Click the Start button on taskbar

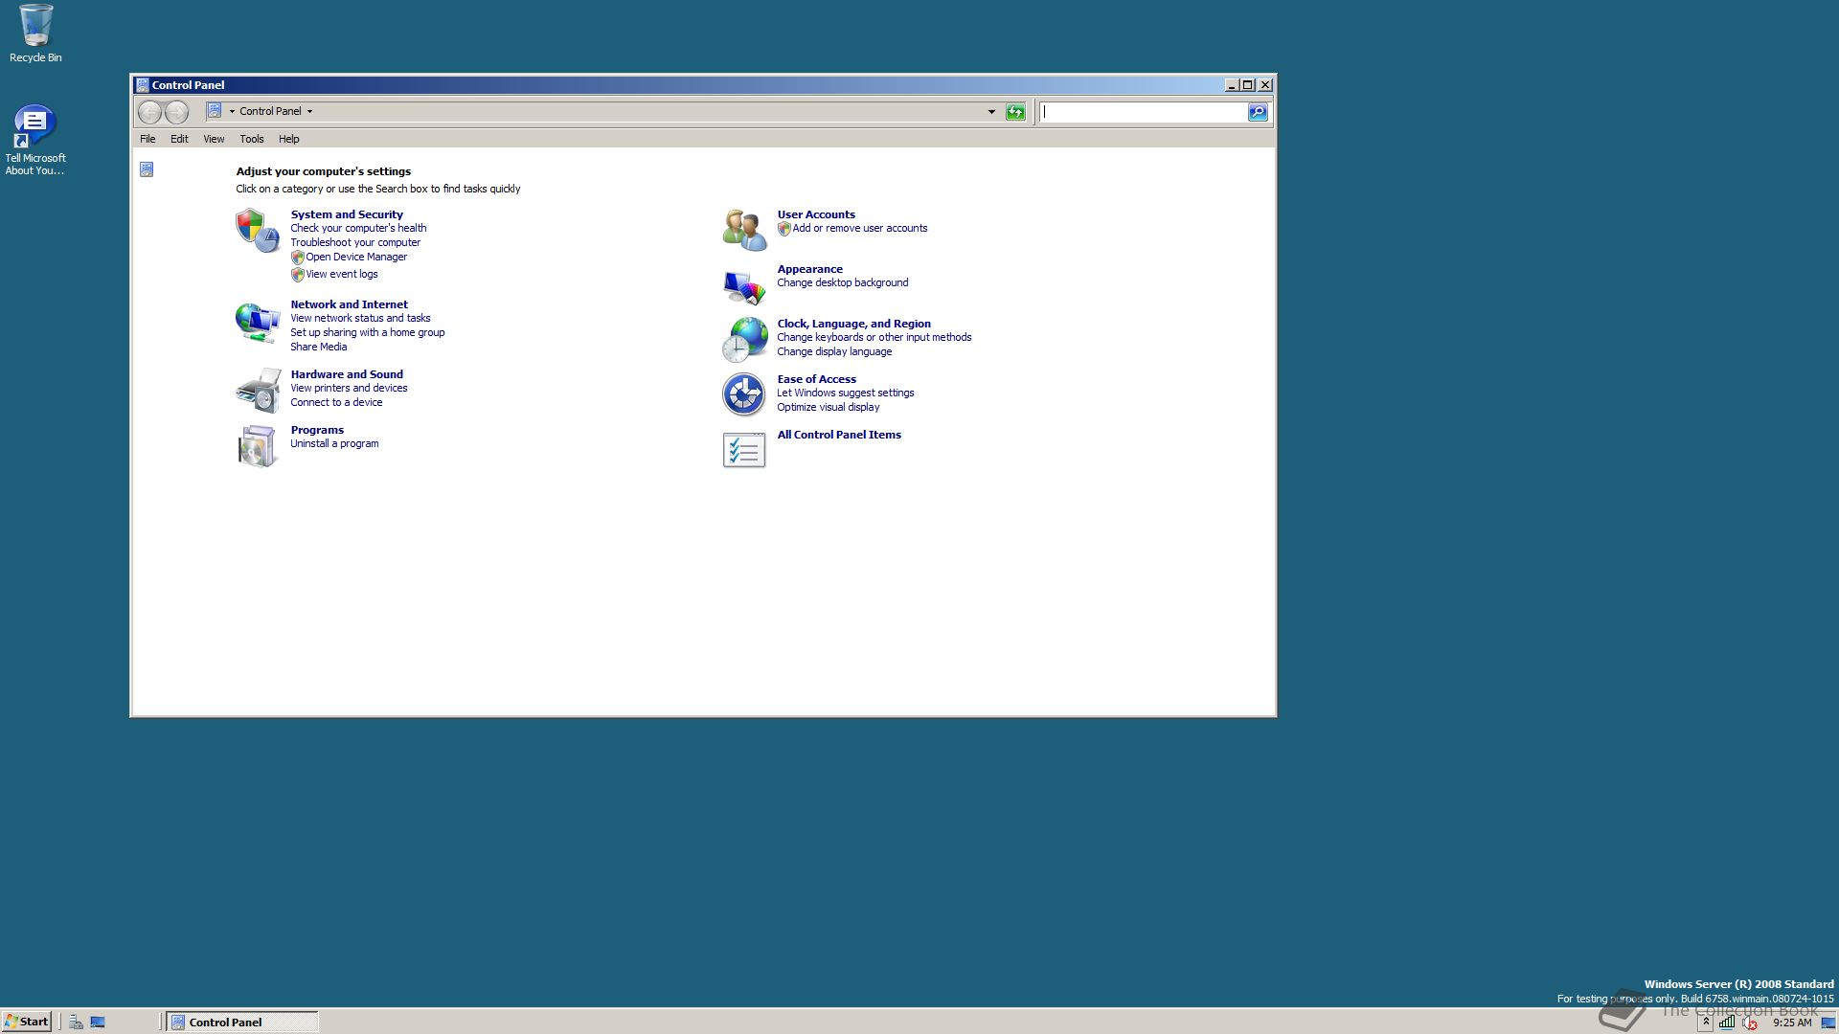[27, 1022]
